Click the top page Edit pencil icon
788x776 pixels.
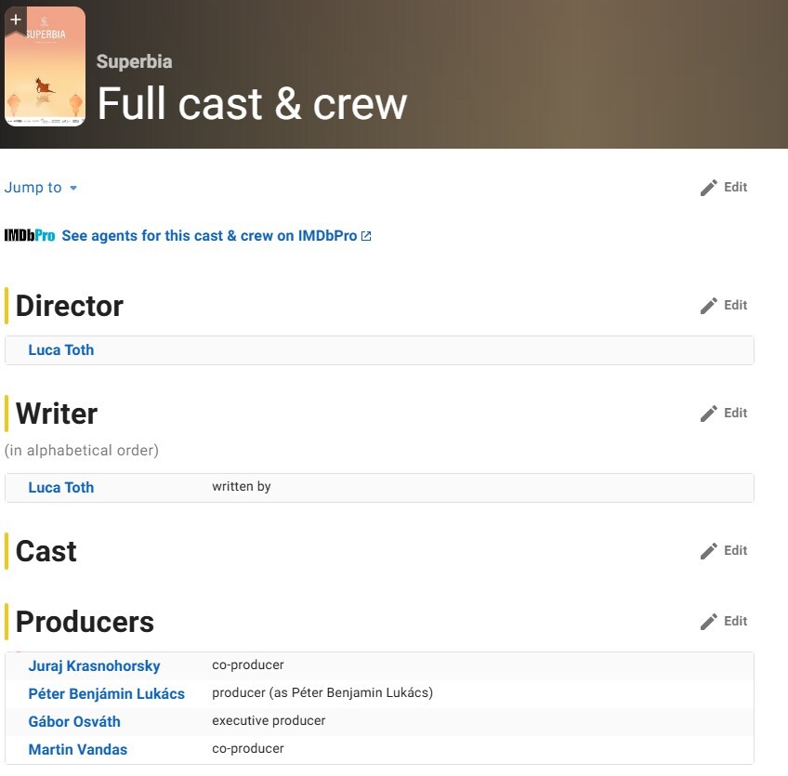point(709,188)
